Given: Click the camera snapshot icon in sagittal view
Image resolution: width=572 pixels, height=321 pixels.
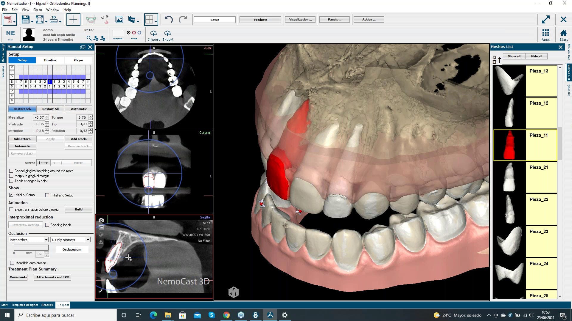Looking at the screenshot, I should click(x=101, y=220).
